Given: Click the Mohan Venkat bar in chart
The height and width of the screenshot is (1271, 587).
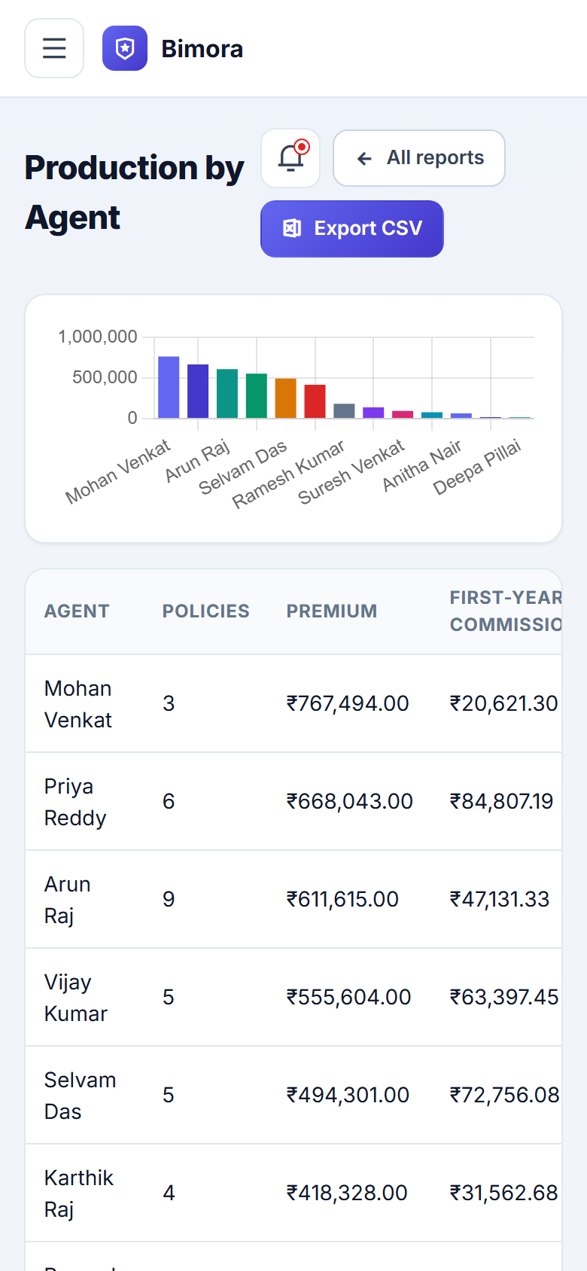Looking at the screenshot, I should (x=169, y=387).
